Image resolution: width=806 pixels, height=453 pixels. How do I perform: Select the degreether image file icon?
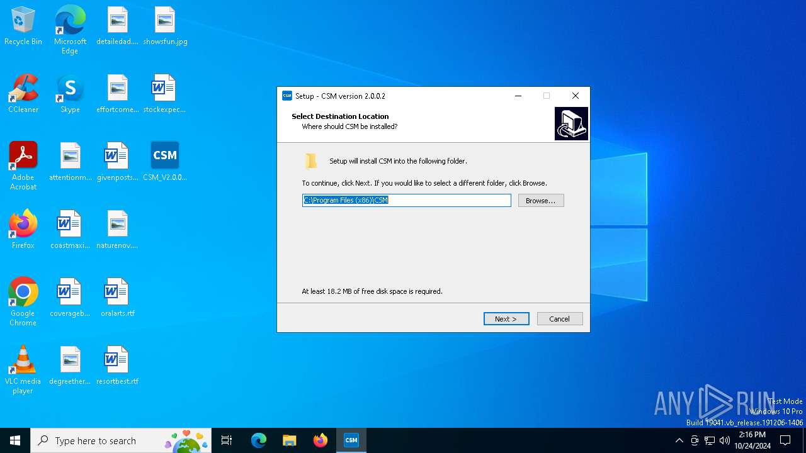click(x=70, y=366)
